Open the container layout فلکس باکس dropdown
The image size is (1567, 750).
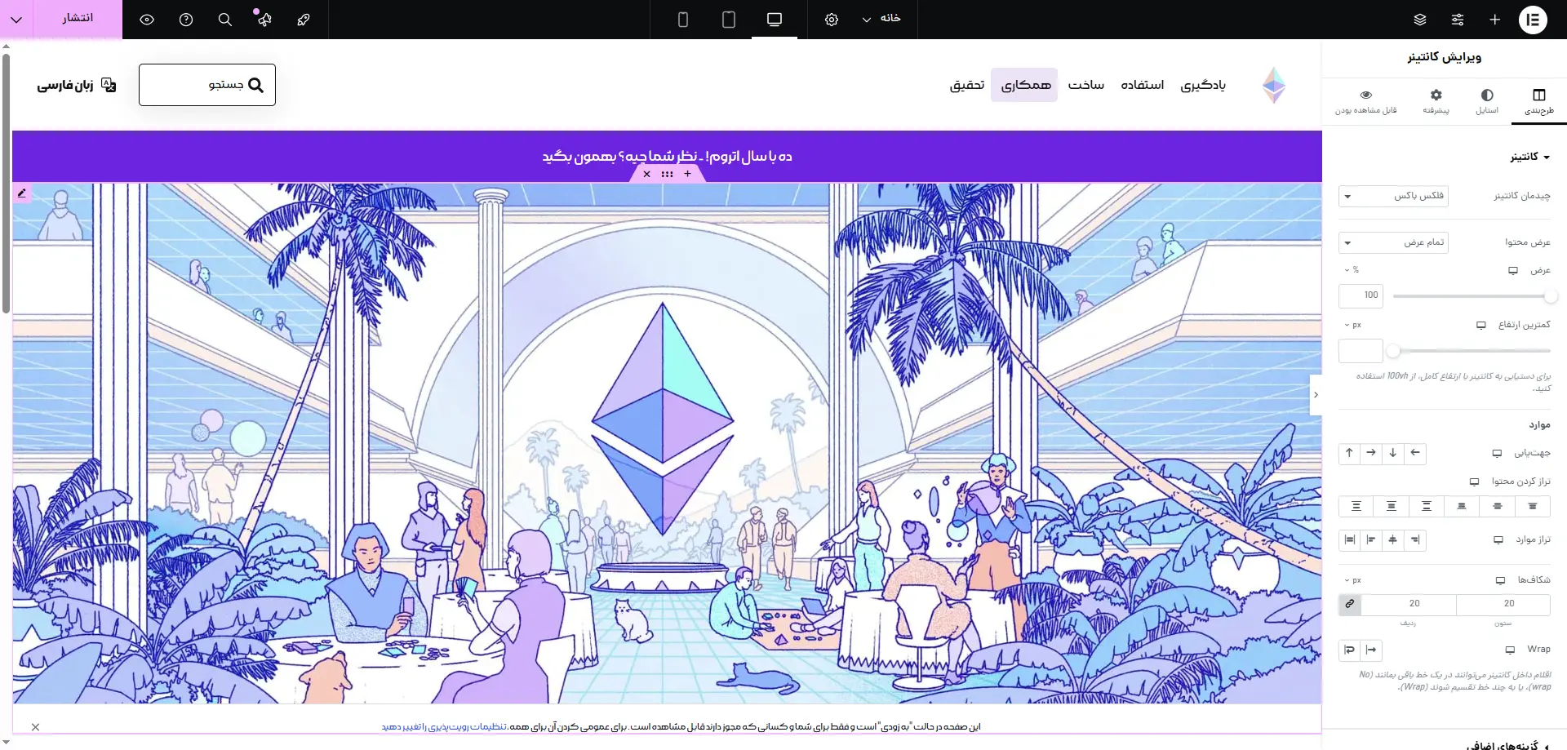coord(1393,196)
